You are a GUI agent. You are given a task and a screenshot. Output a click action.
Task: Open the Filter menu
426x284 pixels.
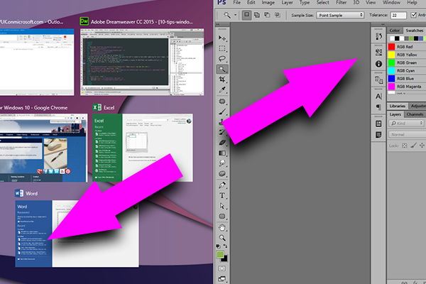click(x=341, y=2)
